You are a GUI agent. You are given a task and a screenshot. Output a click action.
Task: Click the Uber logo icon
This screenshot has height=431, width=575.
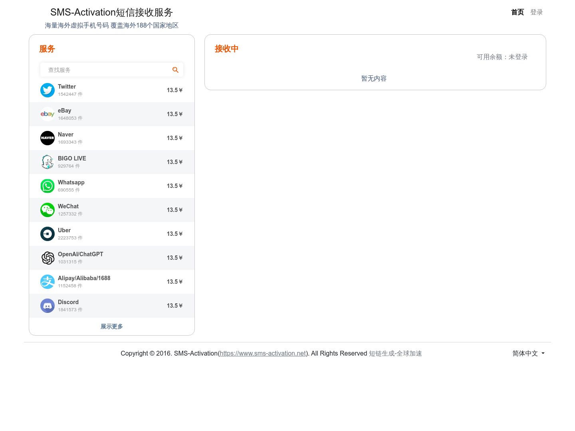pyautogui.click(x=48, y=234)
